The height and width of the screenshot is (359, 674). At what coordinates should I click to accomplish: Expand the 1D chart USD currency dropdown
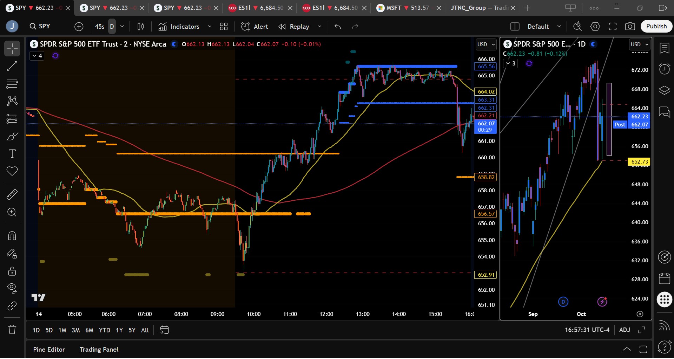[640, 44]
